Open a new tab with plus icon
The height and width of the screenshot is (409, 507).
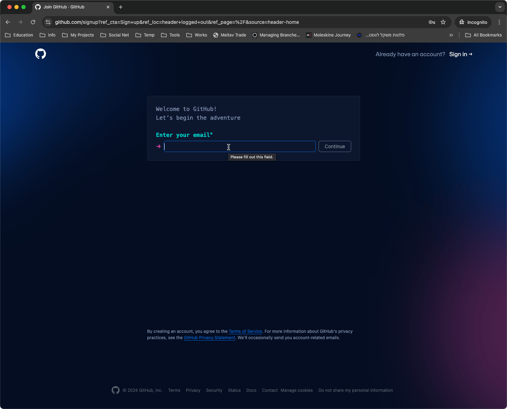[x=121, y=7]
